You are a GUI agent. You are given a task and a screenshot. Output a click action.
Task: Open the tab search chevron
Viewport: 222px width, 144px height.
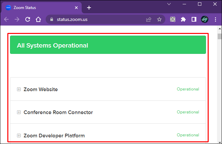click(169, 4)
